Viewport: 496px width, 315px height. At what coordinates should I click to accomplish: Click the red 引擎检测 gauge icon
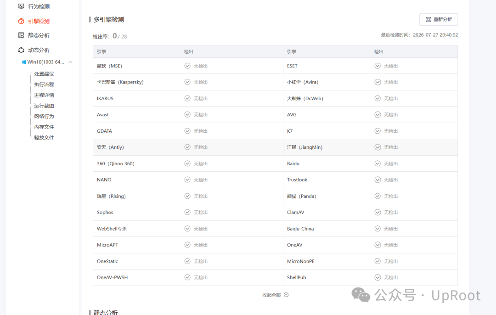coord(21,21)
